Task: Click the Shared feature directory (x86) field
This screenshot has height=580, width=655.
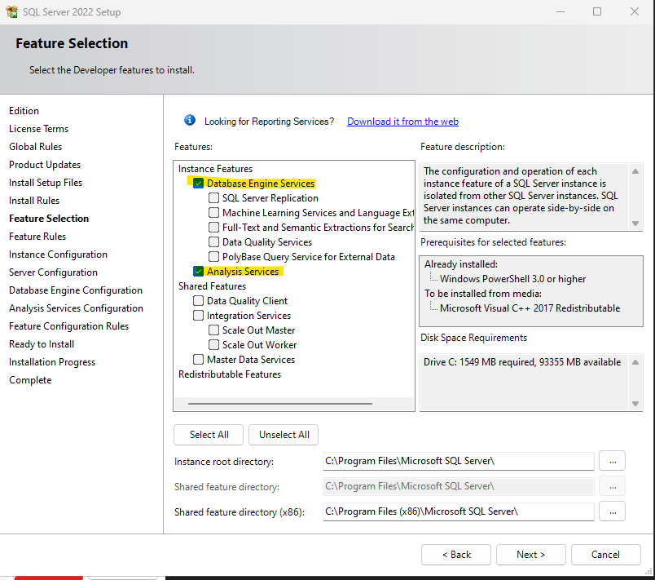Action: tap(458, 511)
